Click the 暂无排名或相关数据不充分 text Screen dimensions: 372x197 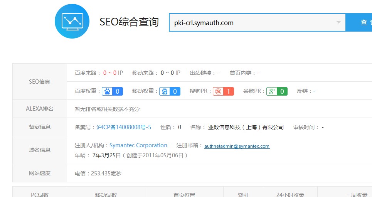[107, 109]
